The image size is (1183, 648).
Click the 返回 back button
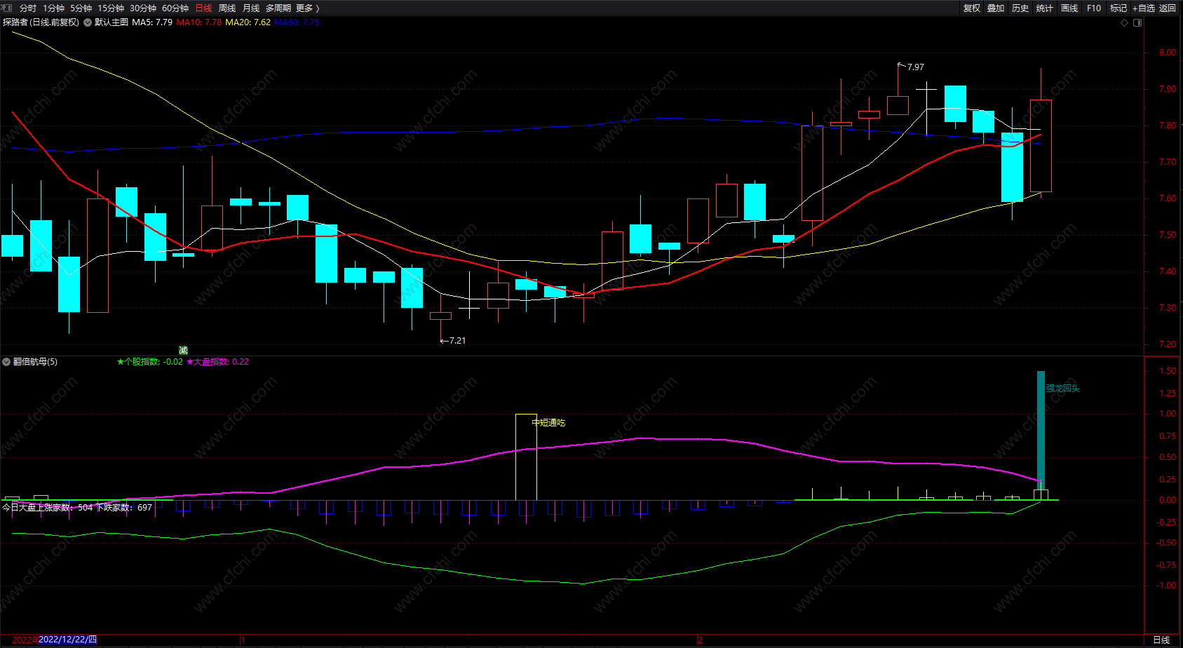(1168, 8)
